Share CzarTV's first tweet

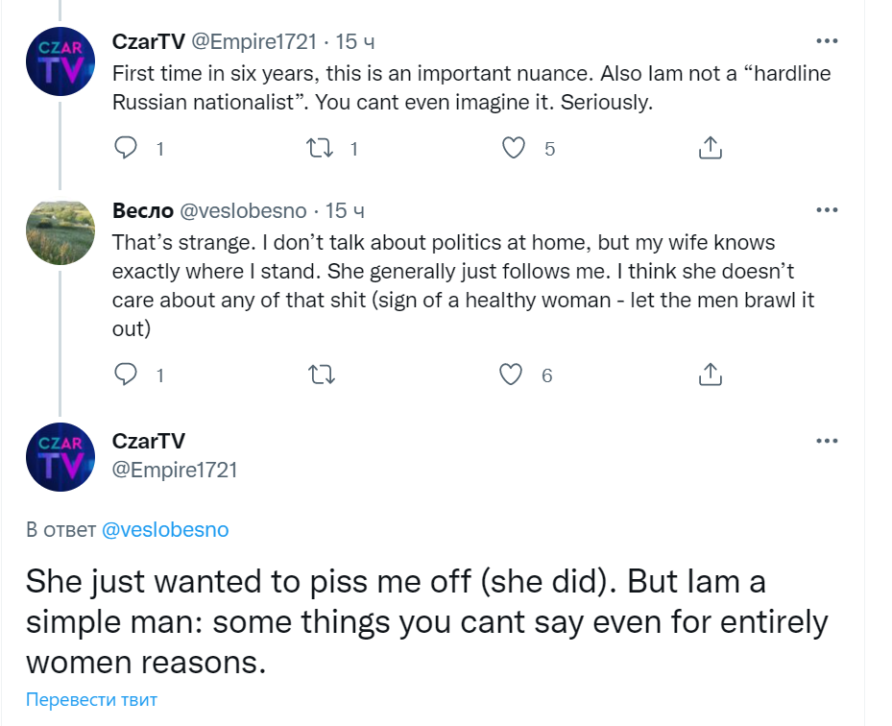[710, 148]
